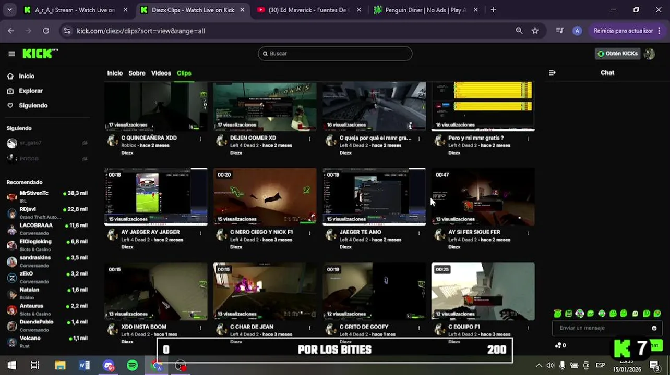This screenshot has width=670, height=375.
Task: Click the Obtén KICKs button
Action: click(x=618, y=54)
